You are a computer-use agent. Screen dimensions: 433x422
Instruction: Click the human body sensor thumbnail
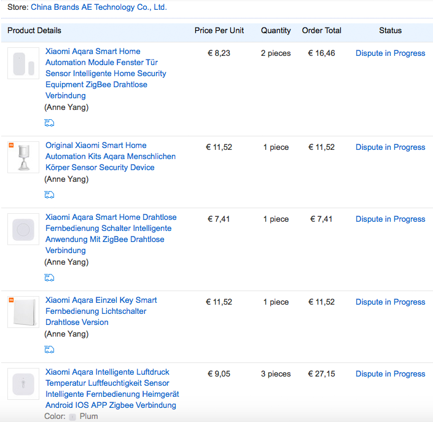click(x=23, y=157)
